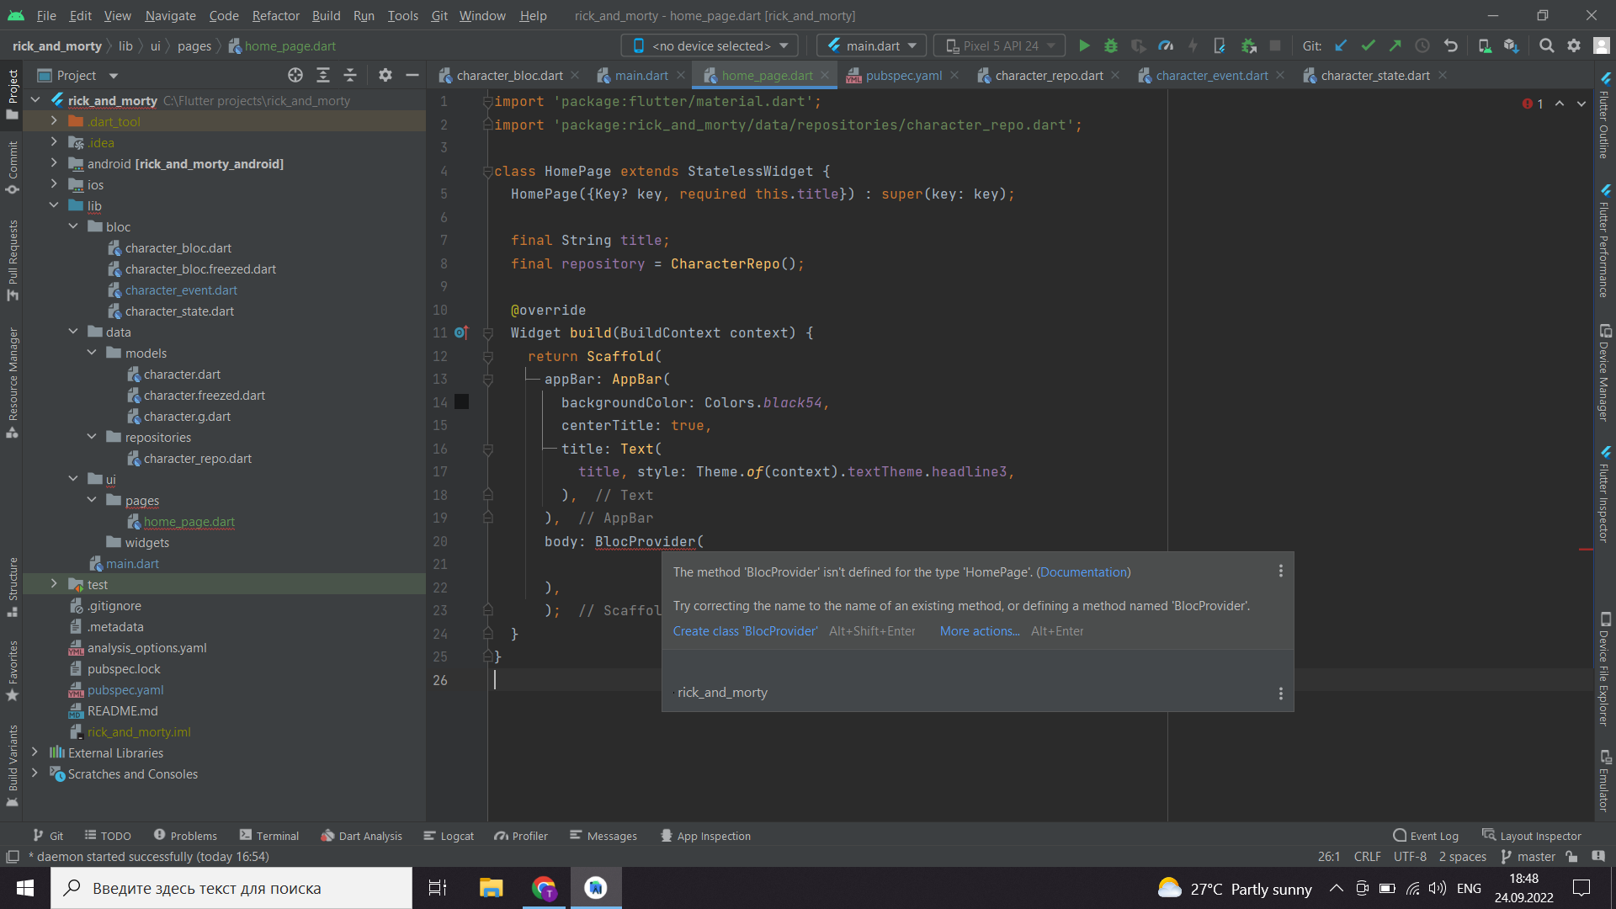Open the Search everywhere icon
The height and width of the screenshot is (909, 1616).
point(1546,45)
